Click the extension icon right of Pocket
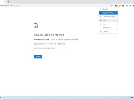The width and height of the screenshot is (134, 99). tap(123, 6)
